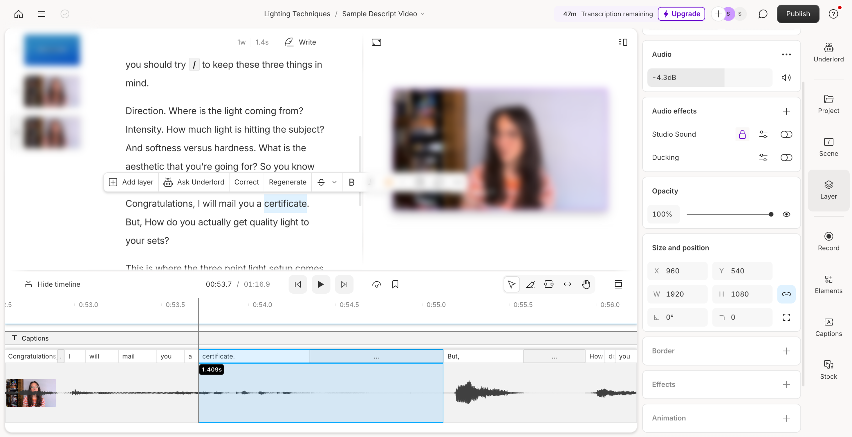Expand the strikethrough options dropdown
This screenshot has height=437, width=852.
(x=334, y=182)
